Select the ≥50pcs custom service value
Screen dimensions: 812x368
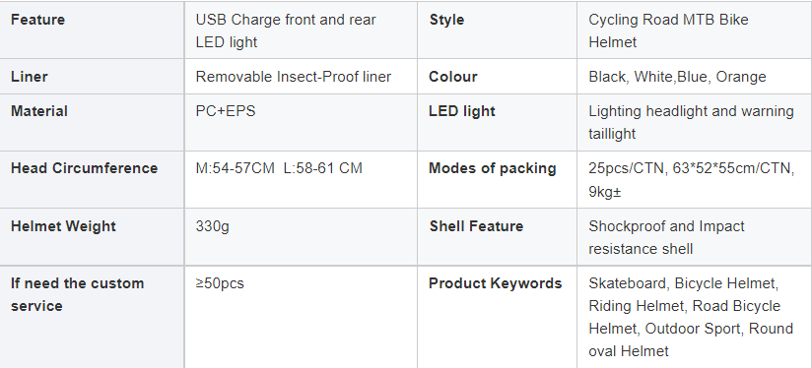(x=220, y=283)
